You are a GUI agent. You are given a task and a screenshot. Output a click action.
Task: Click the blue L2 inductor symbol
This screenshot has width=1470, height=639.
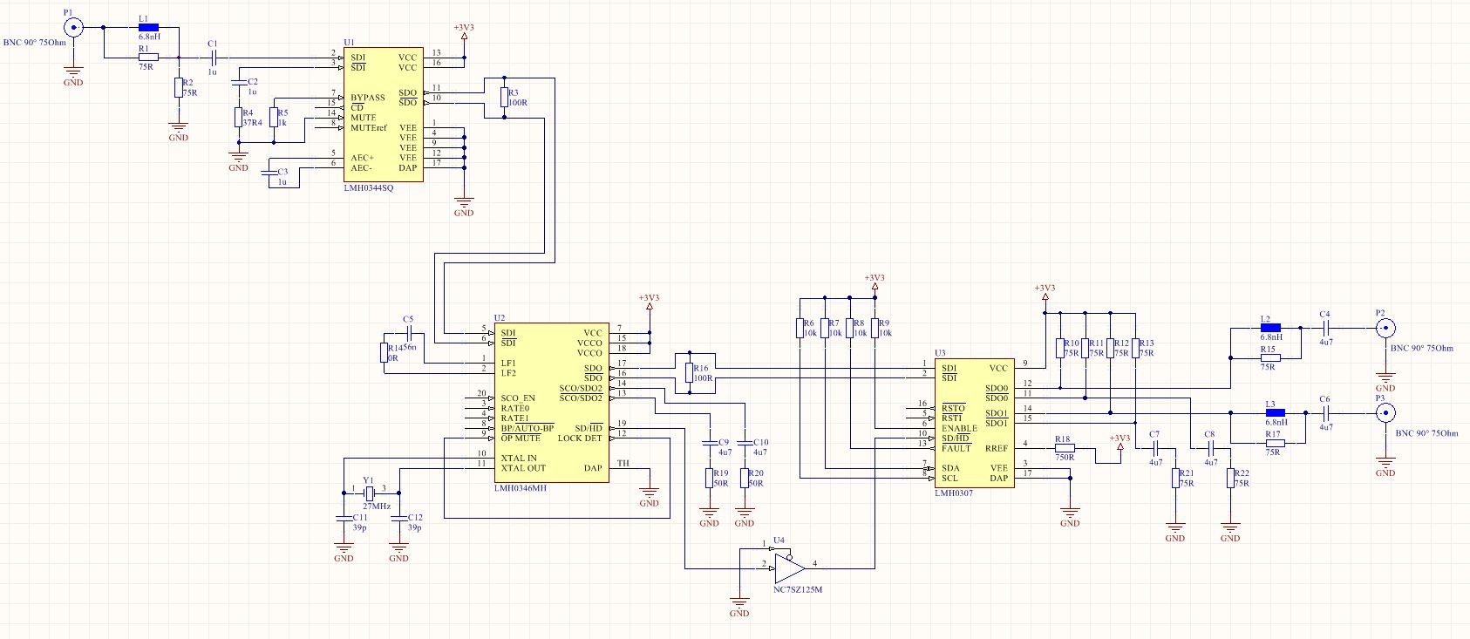click(1270, 328)
